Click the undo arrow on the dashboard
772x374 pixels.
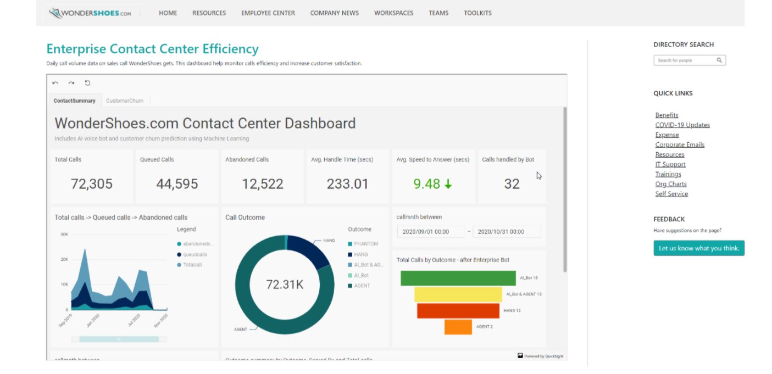[54, 82]
